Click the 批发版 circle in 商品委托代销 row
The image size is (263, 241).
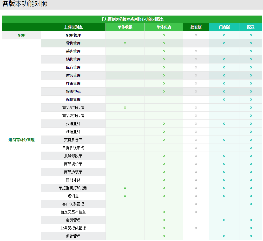tap(196, 116)
